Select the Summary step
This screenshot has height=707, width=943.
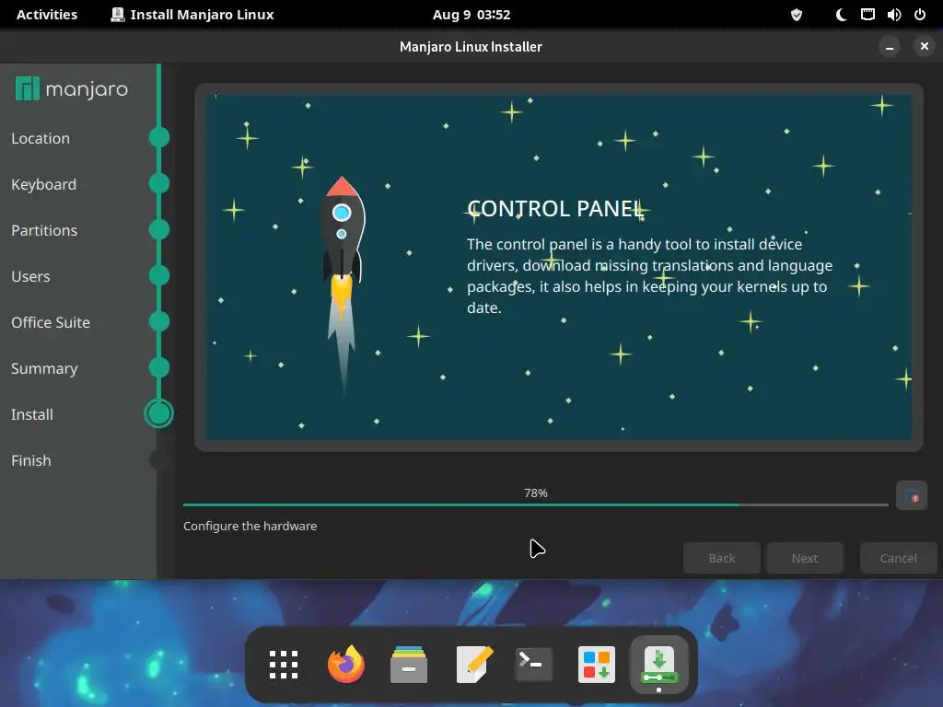tap(44, 368)
